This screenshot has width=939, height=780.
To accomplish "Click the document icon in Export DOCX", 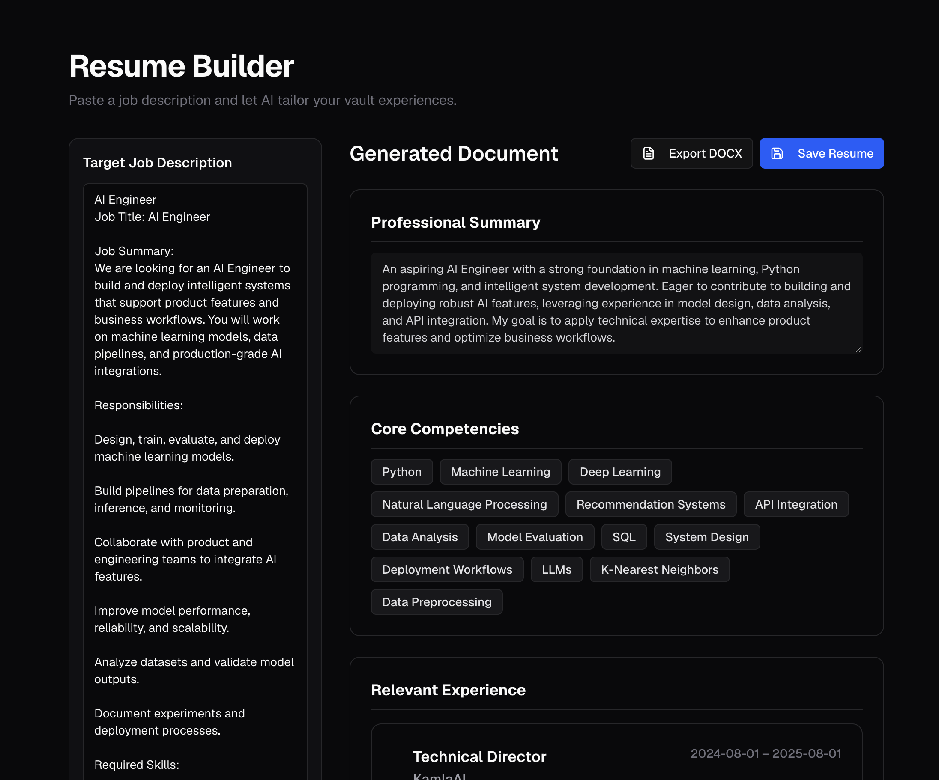I will click(x=649, y=153).
